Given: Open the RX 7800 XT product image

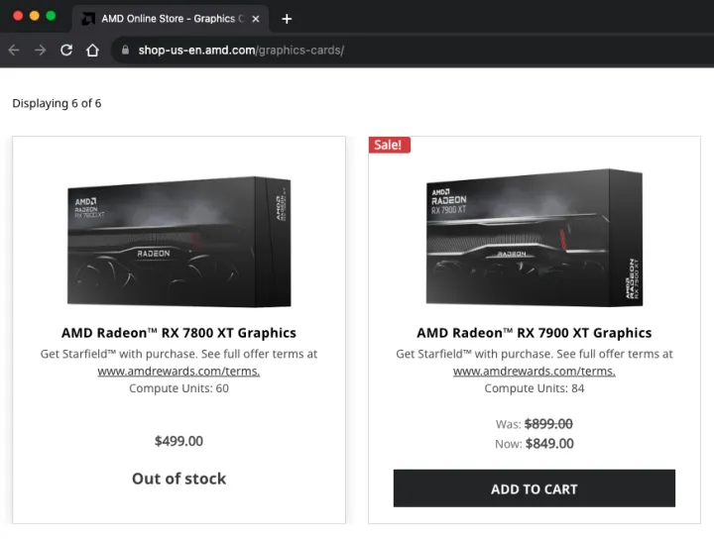Looking at the screenshot, I should (x=178, y=241).
